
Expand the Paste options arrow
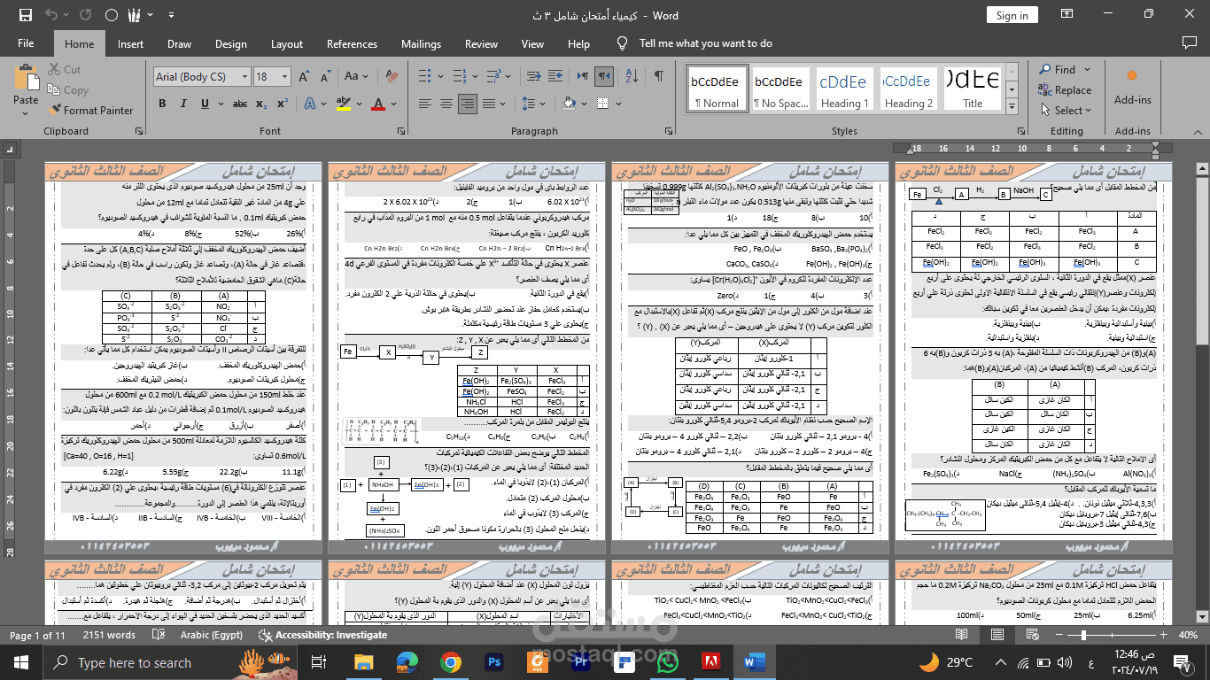coord(26,112)
